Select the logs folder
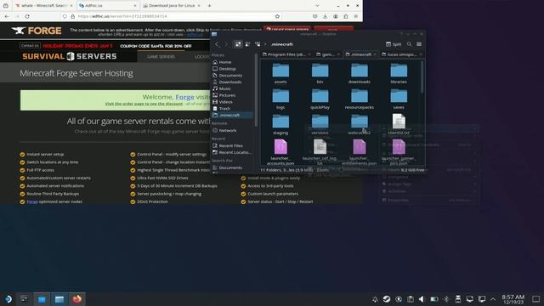The width and height of the screenshot is (544, 306). click(x=280, y=99)
